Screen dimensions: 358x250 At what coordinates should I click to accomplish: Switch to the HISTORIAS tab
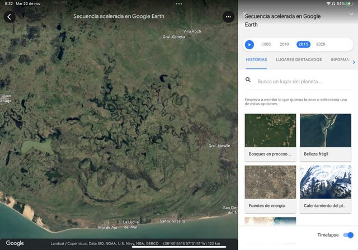[256, 60]
